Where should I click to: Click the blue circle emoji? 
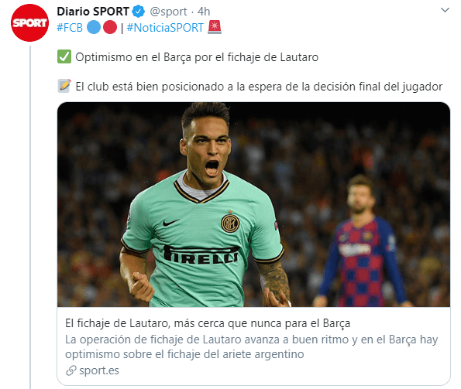(94, 27)
